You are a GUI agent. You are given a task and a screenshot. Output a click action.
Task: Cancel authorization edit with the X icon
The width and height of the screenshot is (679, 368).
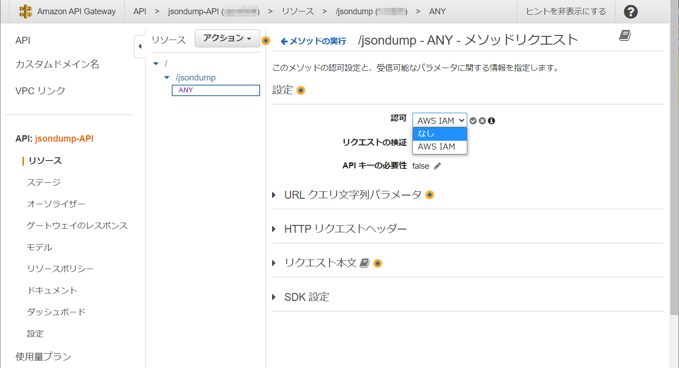click(482, 121)
